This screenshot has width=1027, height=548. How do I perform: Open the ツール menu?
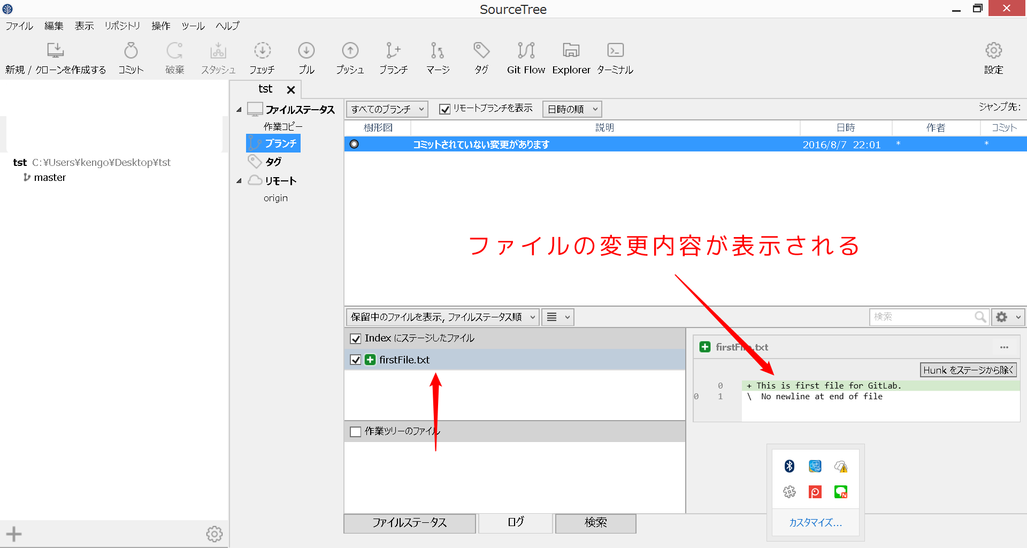(x=193, y=26)
